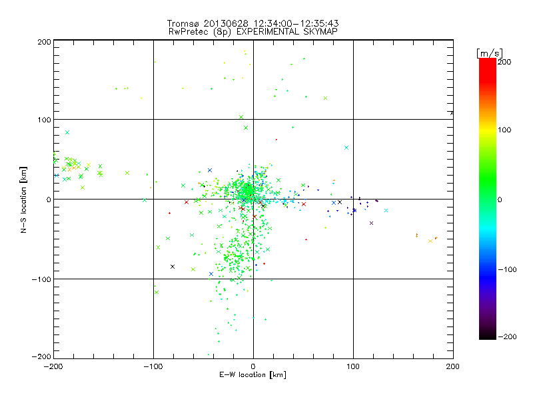Click colorbar label 200 at top

pos(504,62)
